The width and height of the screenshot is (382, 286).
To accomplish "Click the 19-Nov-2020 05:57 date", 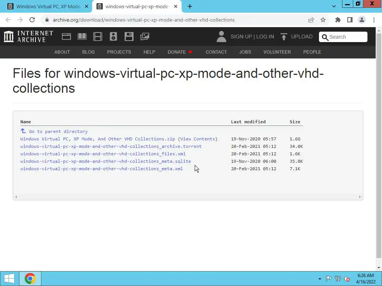I will [254, 139].
